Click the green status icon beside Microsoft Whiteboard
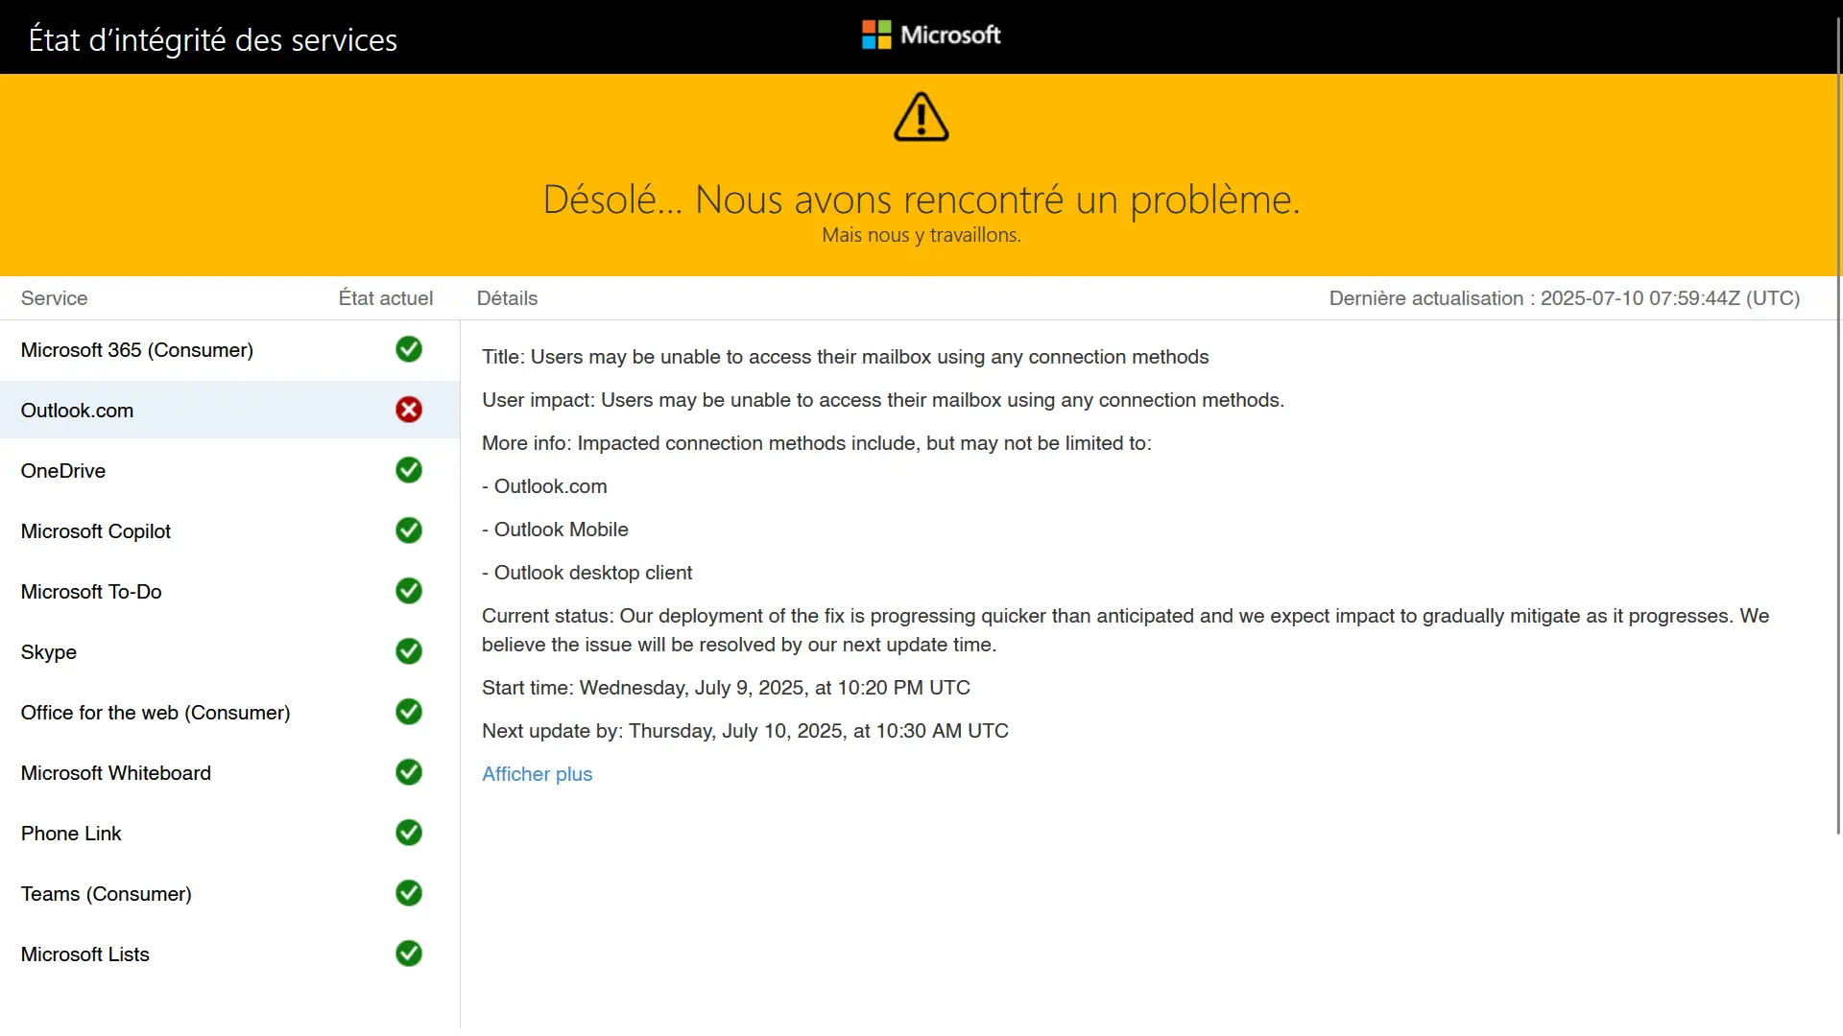This screenshot has height=1036, width=1843. [409, 772]
